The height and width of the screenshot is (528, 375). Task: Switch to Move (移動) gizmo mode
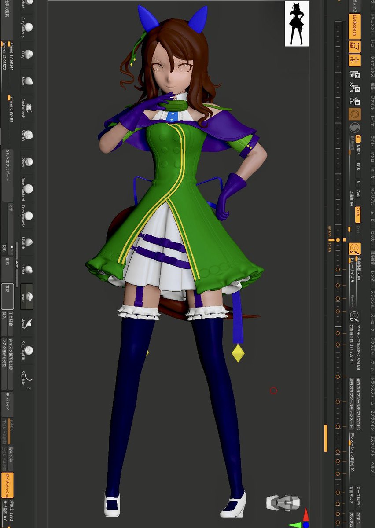(355, 74)
